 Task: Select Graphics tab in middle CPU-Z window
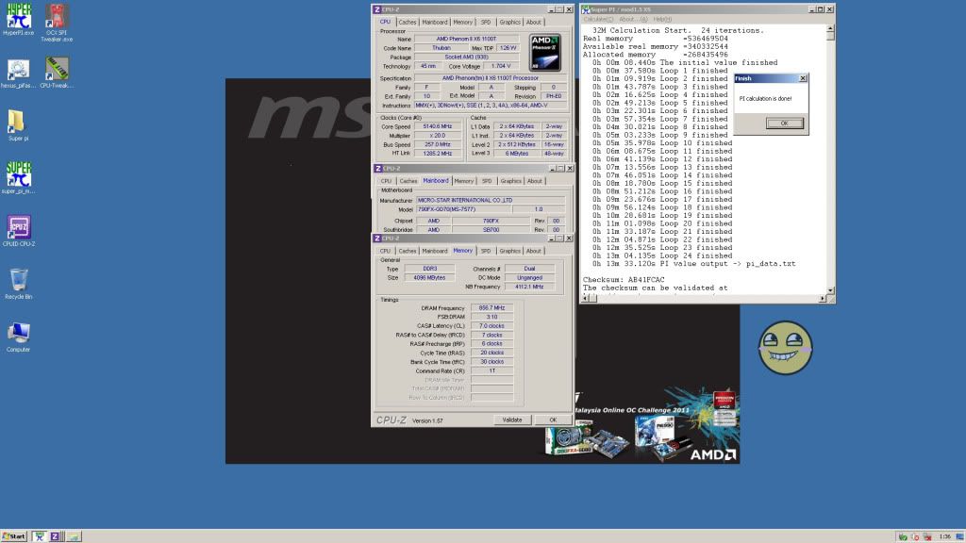pos(510,181)
